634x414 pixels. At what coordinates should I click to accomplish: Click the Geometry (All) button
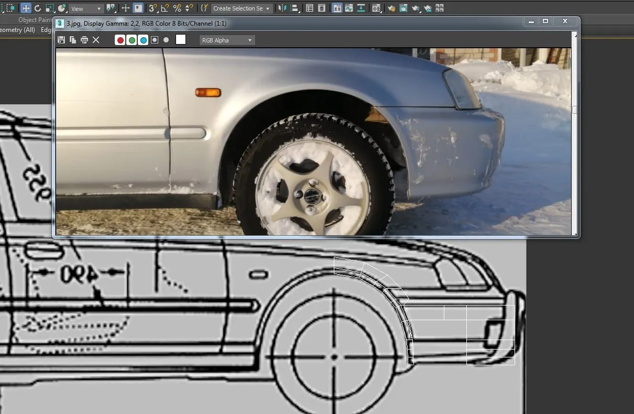point(18,30)
